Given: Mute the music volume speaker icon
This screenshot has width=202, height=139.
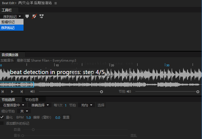Looking at the screenshot, I should [32, 91].
